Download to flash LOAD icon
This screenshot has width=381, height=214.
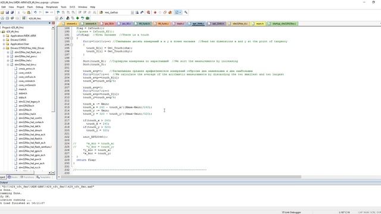coord(24,18)
